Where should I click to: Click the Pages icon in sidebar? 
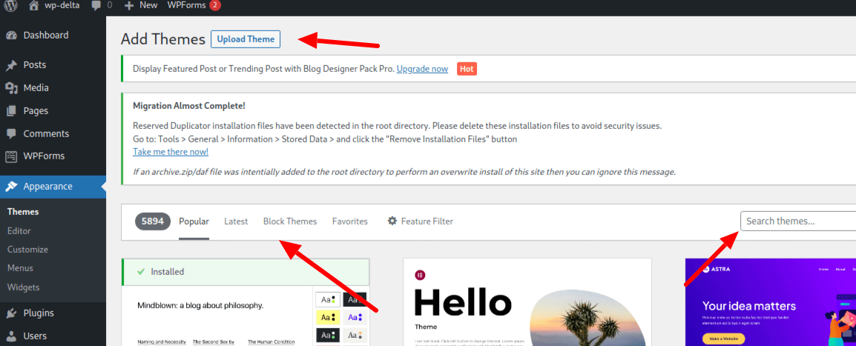11,110
